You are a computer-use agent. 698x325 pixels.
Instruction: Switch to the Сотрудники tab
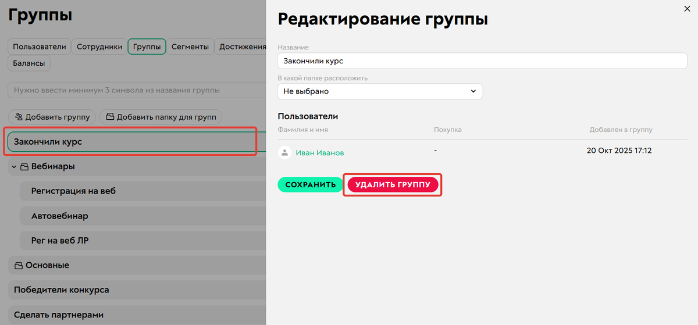coord(99,47)
